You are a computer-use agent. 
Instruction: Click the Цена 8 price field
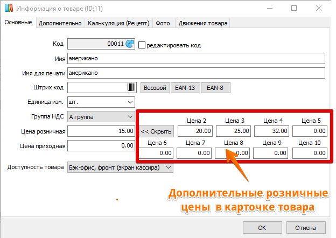[232, 153]
